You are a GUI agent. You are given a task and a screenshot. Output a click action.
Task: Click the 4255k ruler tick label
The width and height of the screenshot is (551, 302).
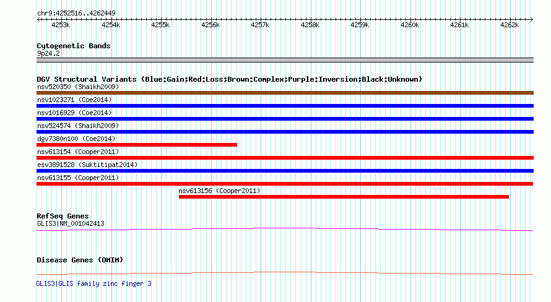(x=160, y=25)
